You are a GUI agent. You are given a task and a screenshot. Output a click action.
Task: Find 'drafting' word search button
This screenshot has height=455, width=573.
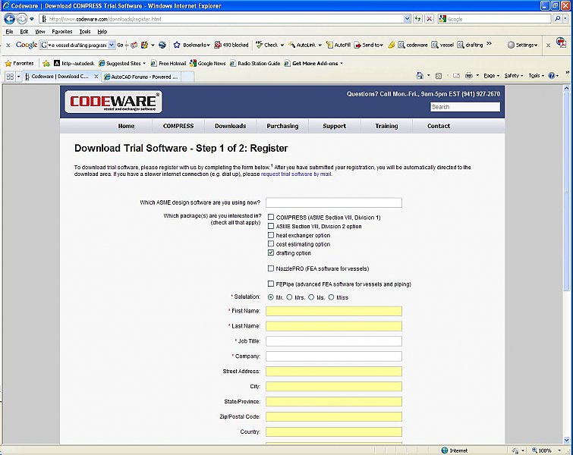(x=470, y=45)
